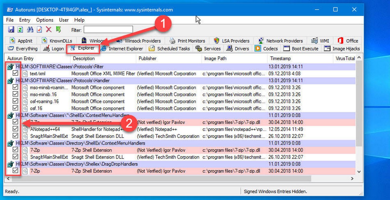The image size is (390, 200).
Task: Click the Scheduled Tasks tab icon
Action: click(x=152, y=49)
